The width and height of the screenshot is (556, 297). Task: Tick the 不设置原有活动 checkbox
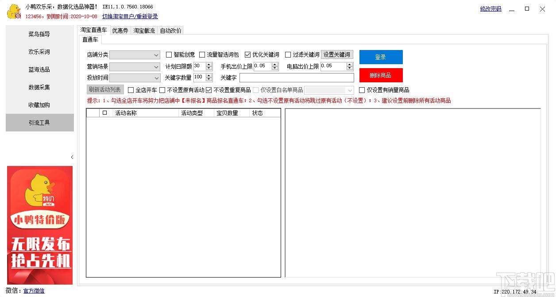[162, 90]
